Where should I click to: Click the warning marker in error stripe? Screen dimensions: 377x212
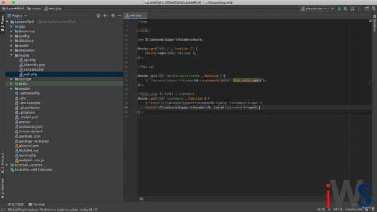click(371, 82)
